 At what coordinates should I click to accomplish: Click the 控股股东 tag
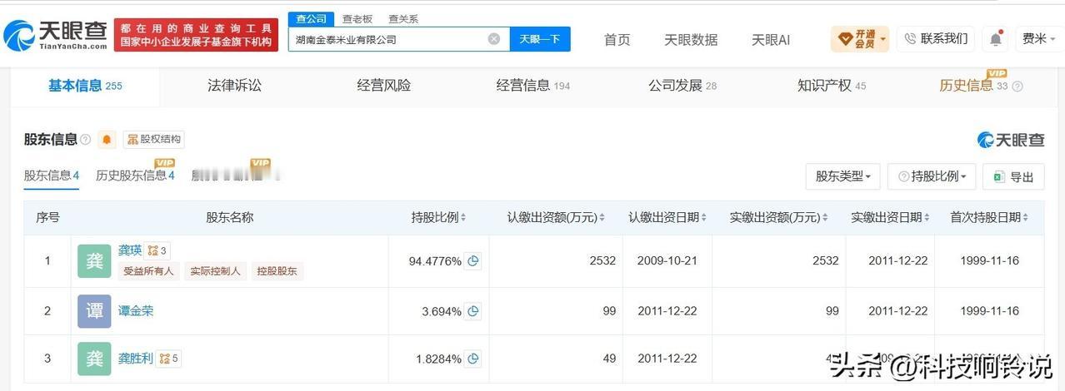pos(278,271)
